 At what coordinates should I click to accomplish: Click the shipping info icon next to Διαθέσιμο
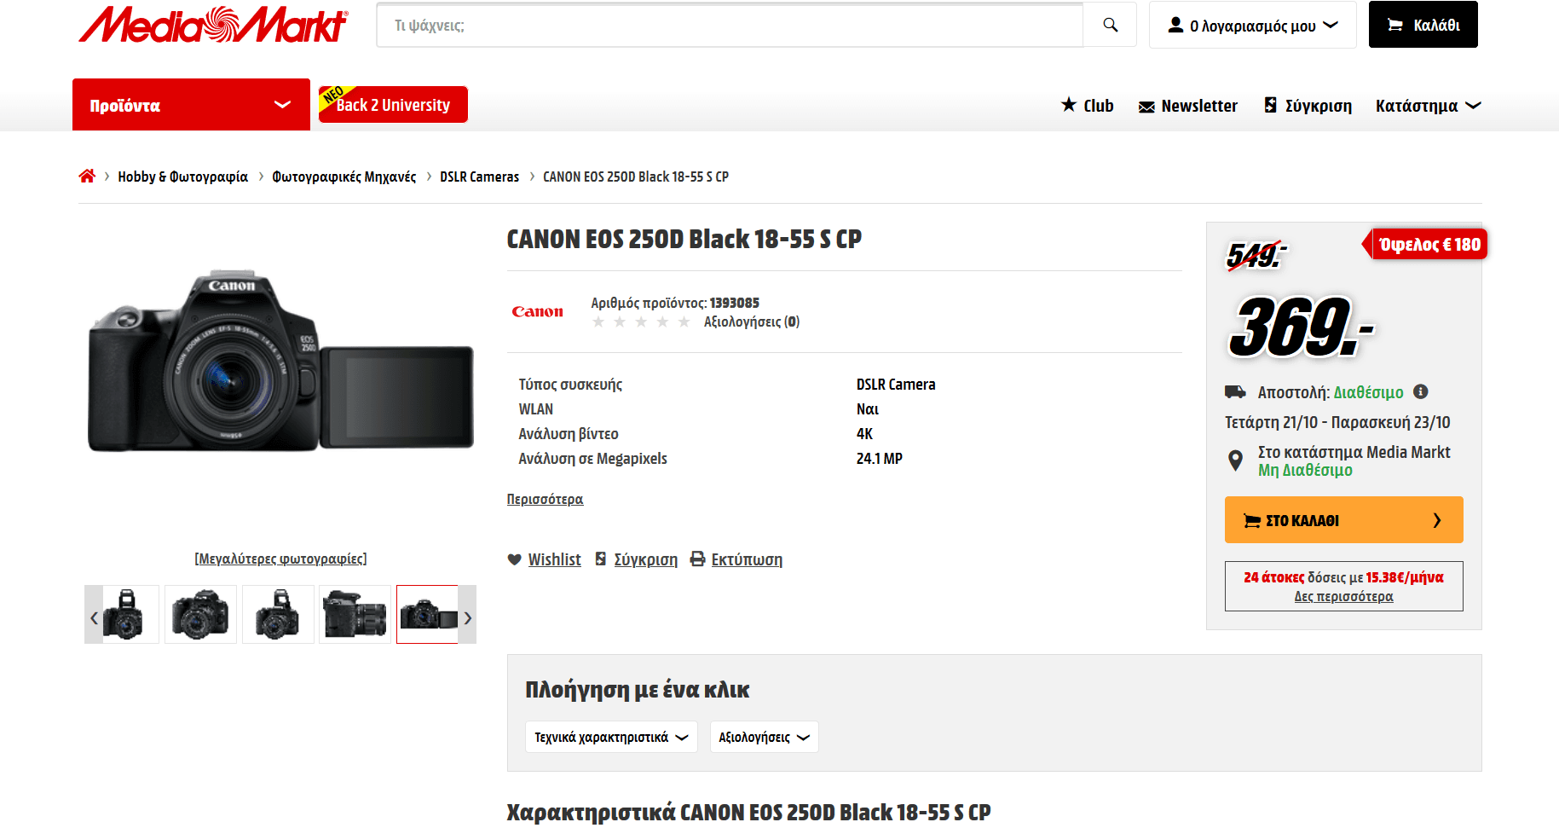[x=1420, y=391]
